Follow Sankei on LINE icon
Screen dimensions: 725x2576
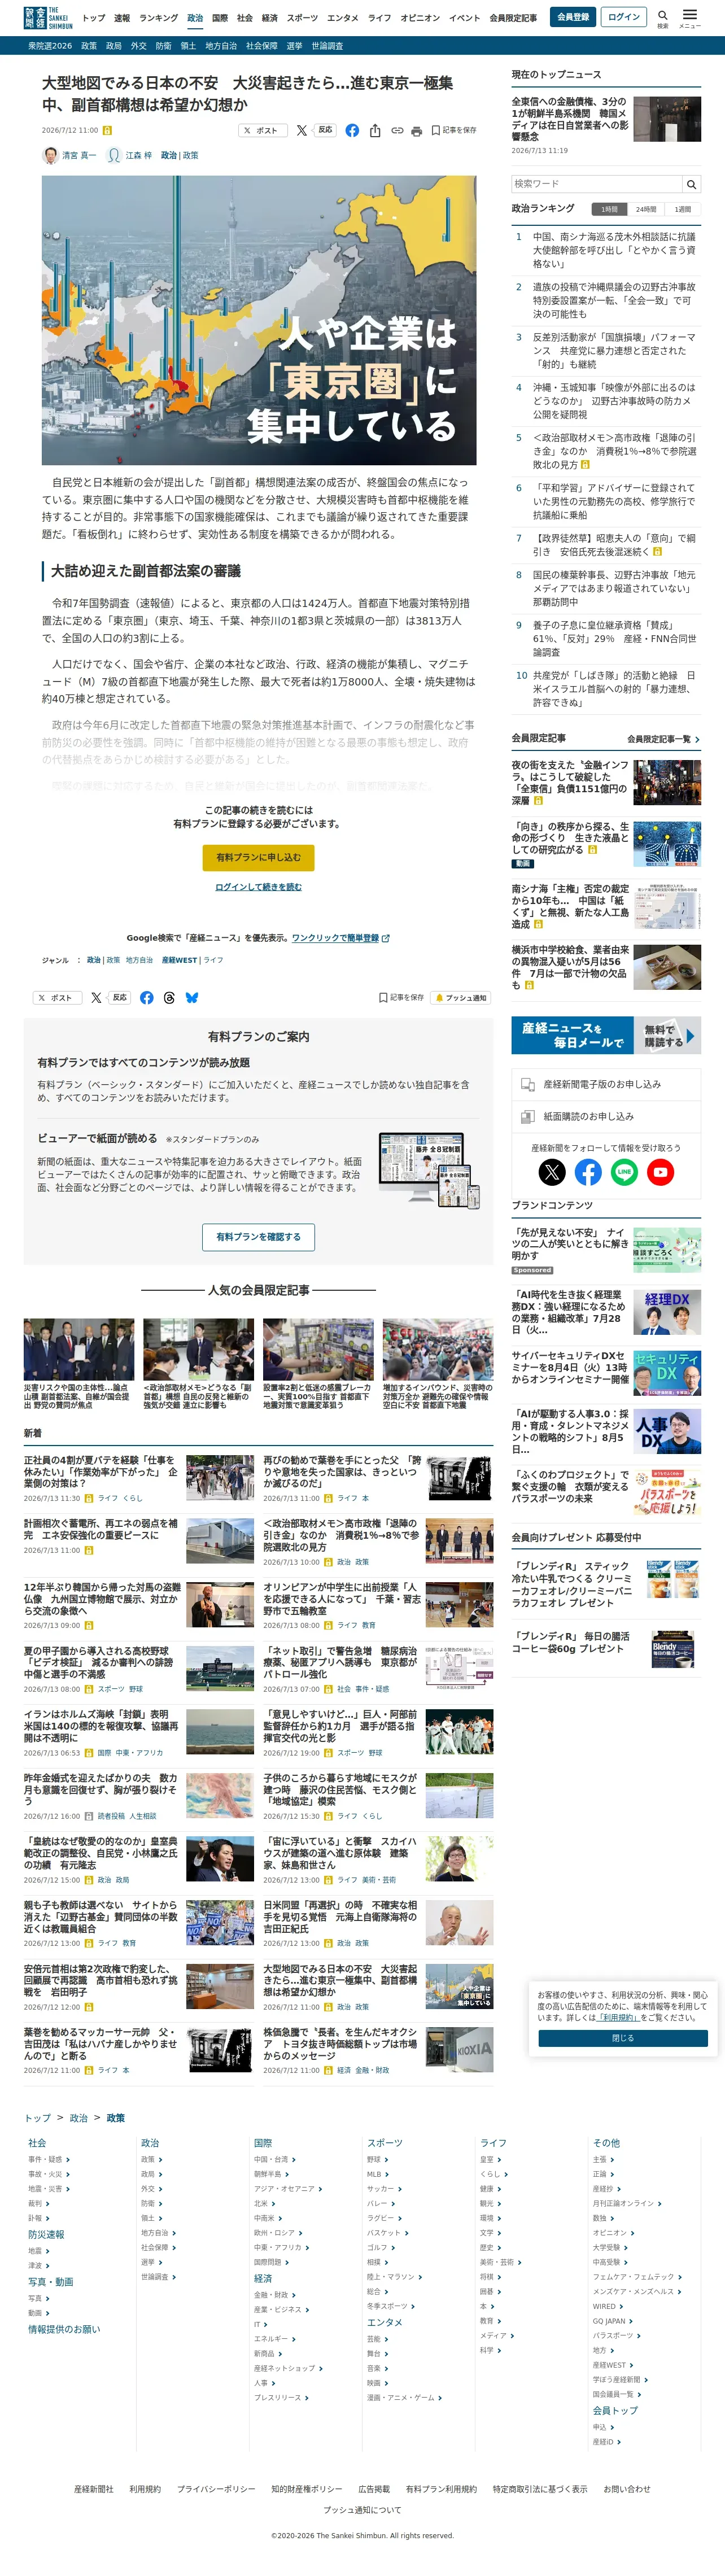(x=624, y=1171)
